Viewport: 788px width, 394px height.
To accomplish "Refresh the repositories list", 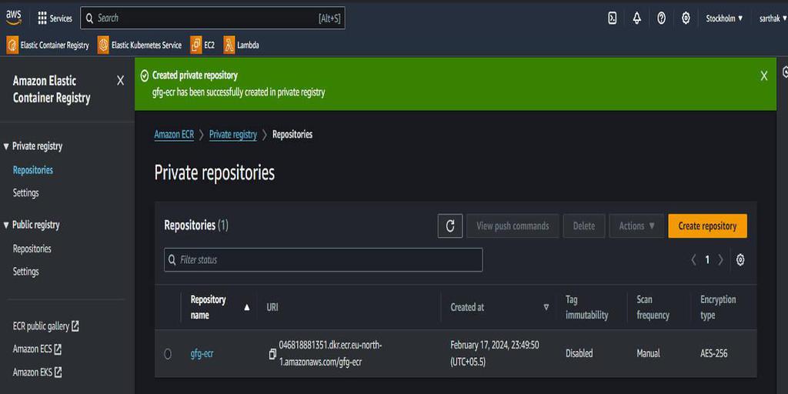I will point(450,226).
